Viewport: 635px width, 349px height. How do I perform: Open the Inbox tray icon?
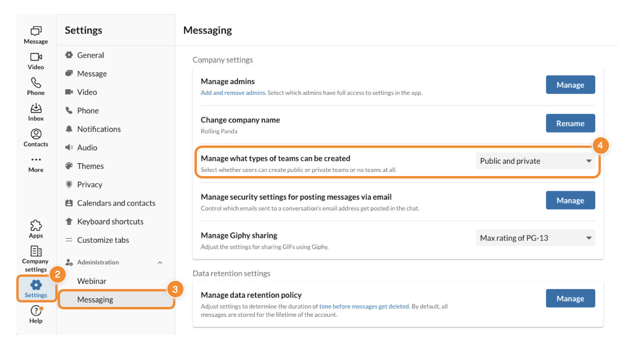click(x=36, y=108)
